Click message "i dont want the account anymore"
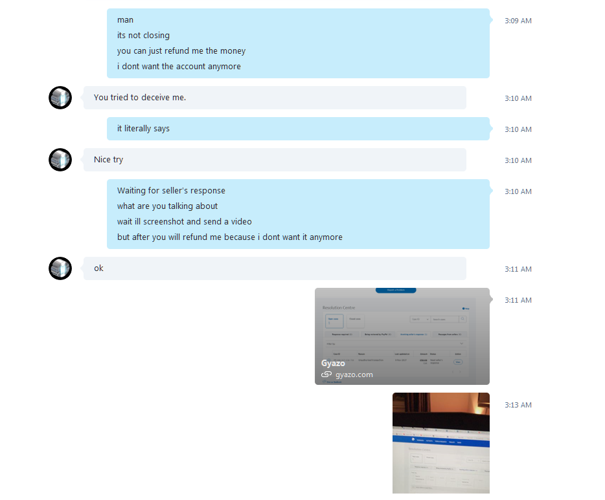The width and height of the screenshot is (605, 500). coord(179,66)
